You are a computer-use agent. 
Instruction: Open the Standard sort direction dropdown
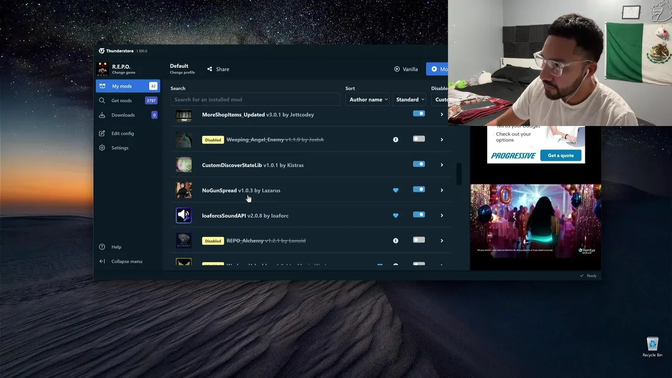(410, 100)
